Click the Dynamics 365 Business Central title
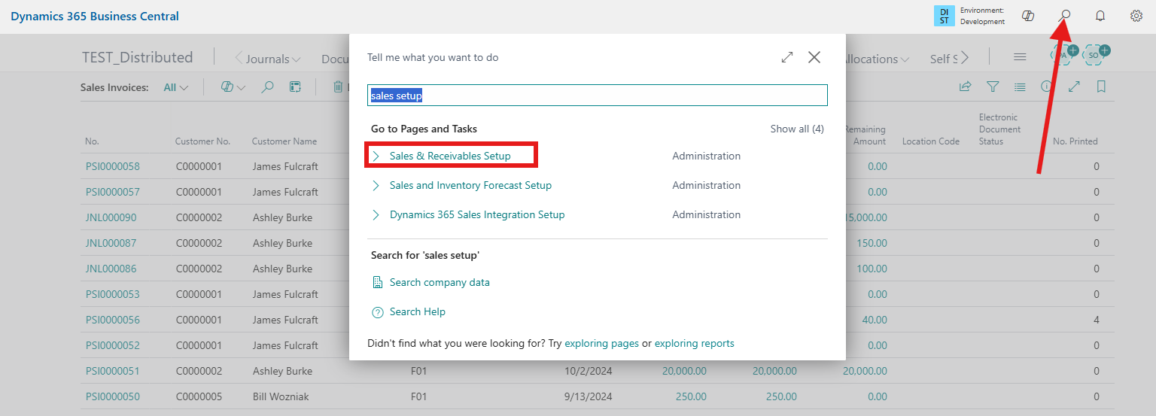 pyautogui.click(x=95, y=16)
